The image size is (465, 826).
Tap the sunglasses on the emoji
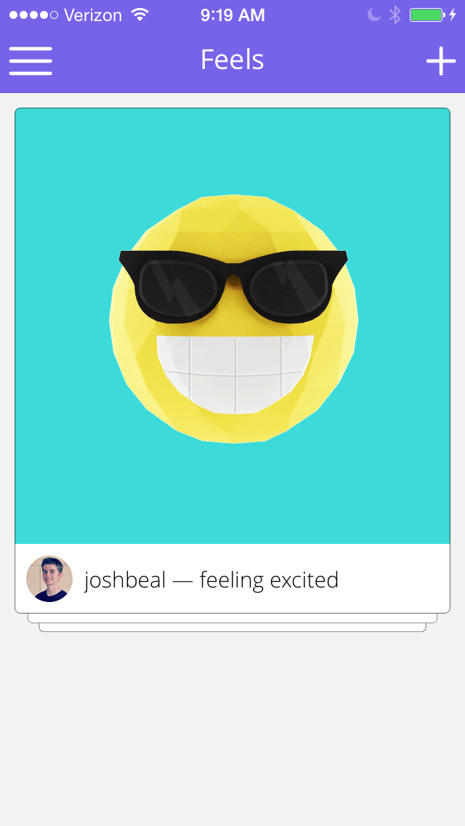(x=233, y=286)
